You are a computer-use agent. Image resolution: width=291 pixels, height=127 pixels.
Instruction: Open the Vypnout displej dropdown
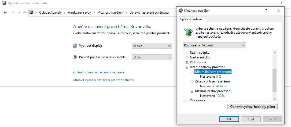point(152,46)
